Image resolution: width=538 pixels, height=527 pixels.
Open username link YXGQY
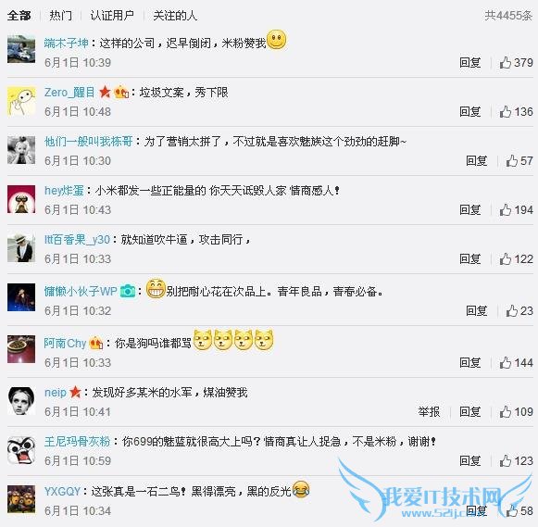tap(62, 491)
